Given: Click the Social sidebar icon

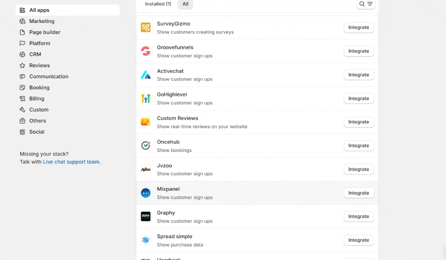Looking at the screenshot, I should (x=22, y=132).
